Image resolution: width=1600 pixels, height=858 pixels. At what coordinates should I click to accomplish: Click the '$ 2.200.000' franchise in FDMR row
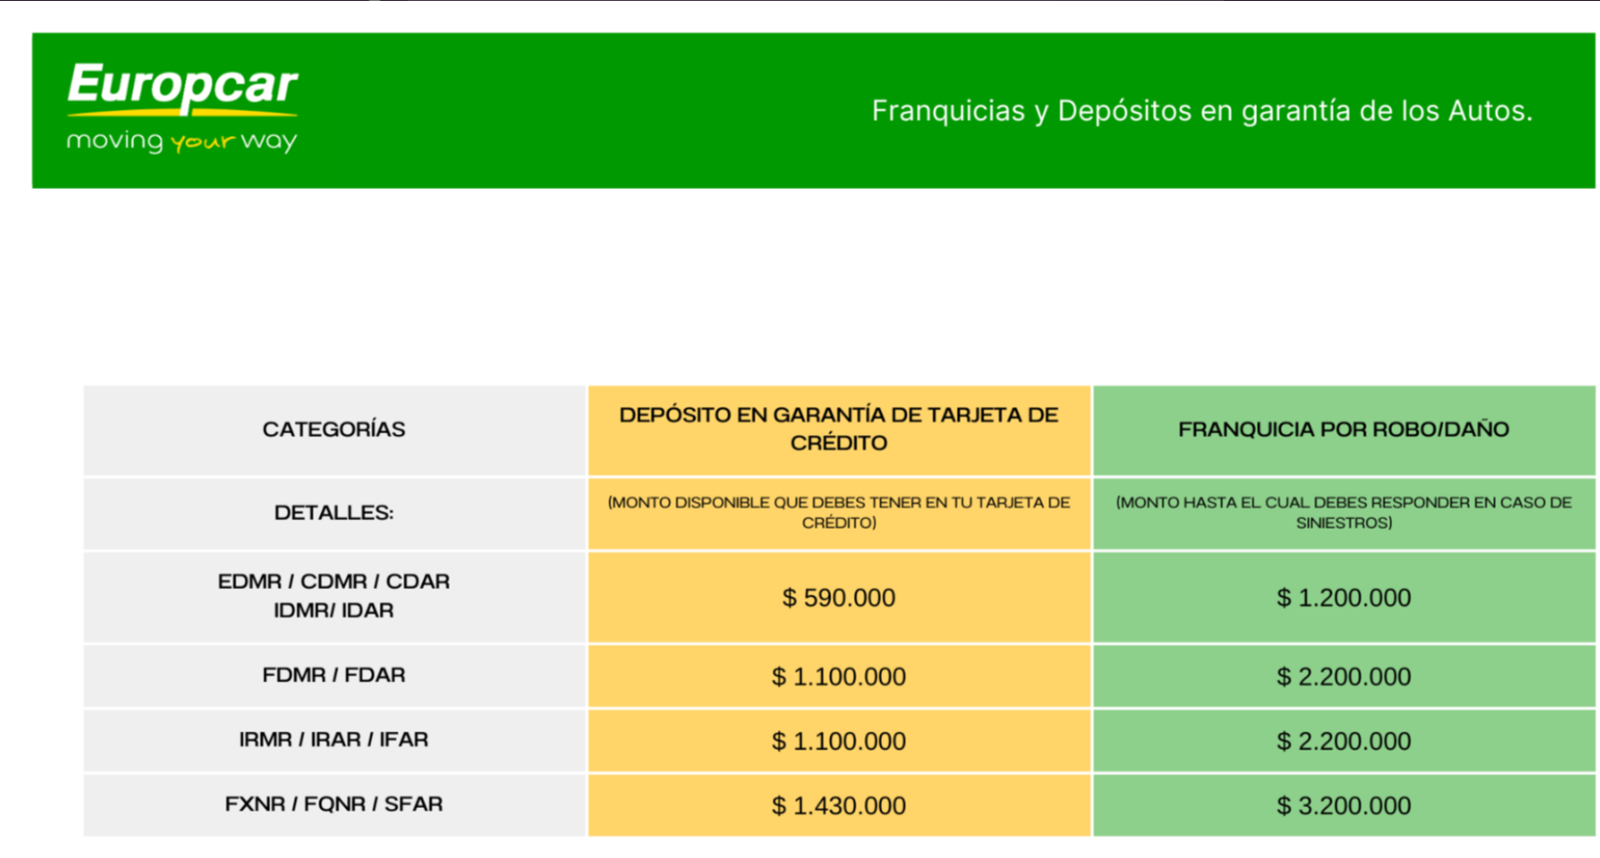tap(1344, 677)
